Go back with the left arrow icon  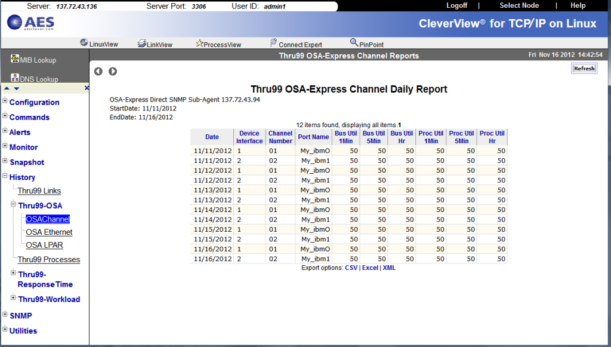[x=98, y=71]
